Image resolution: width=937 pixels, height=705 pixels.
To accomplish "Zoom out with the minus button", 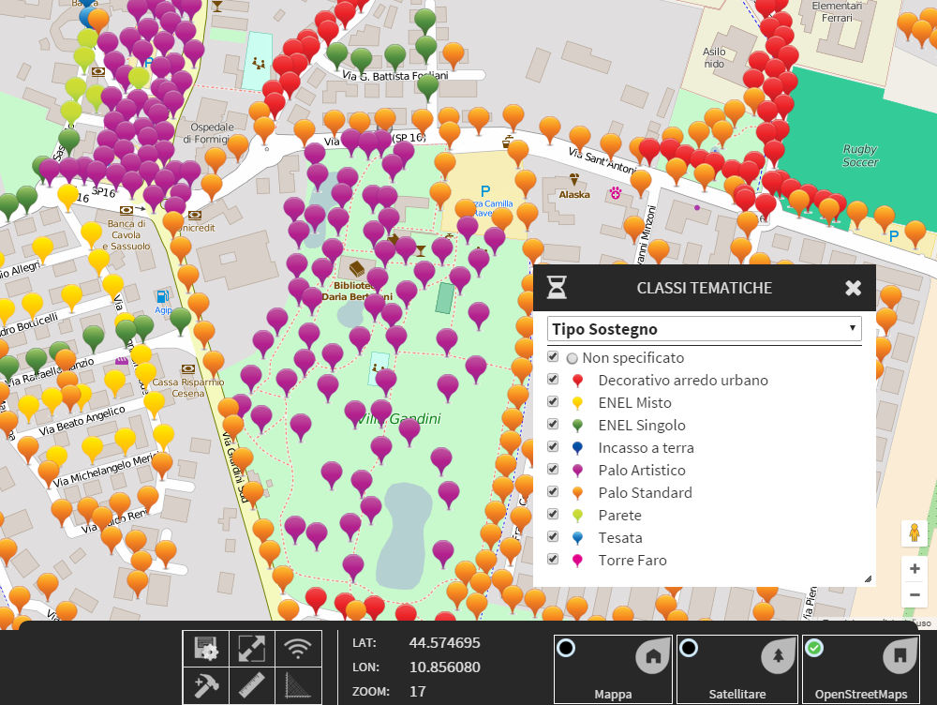I will [915, 594].
